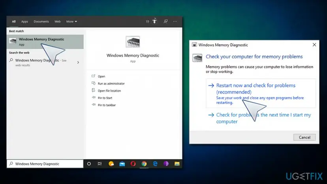
Task: Click Check for problems next time I start
Action: tap(261, 118)
